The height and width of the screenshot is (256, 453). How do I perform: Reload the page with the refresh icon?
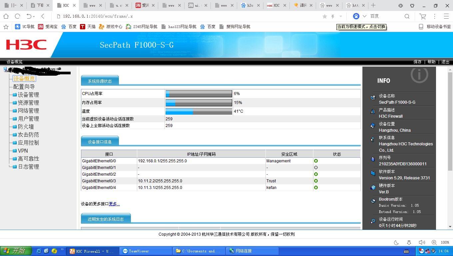17,16
